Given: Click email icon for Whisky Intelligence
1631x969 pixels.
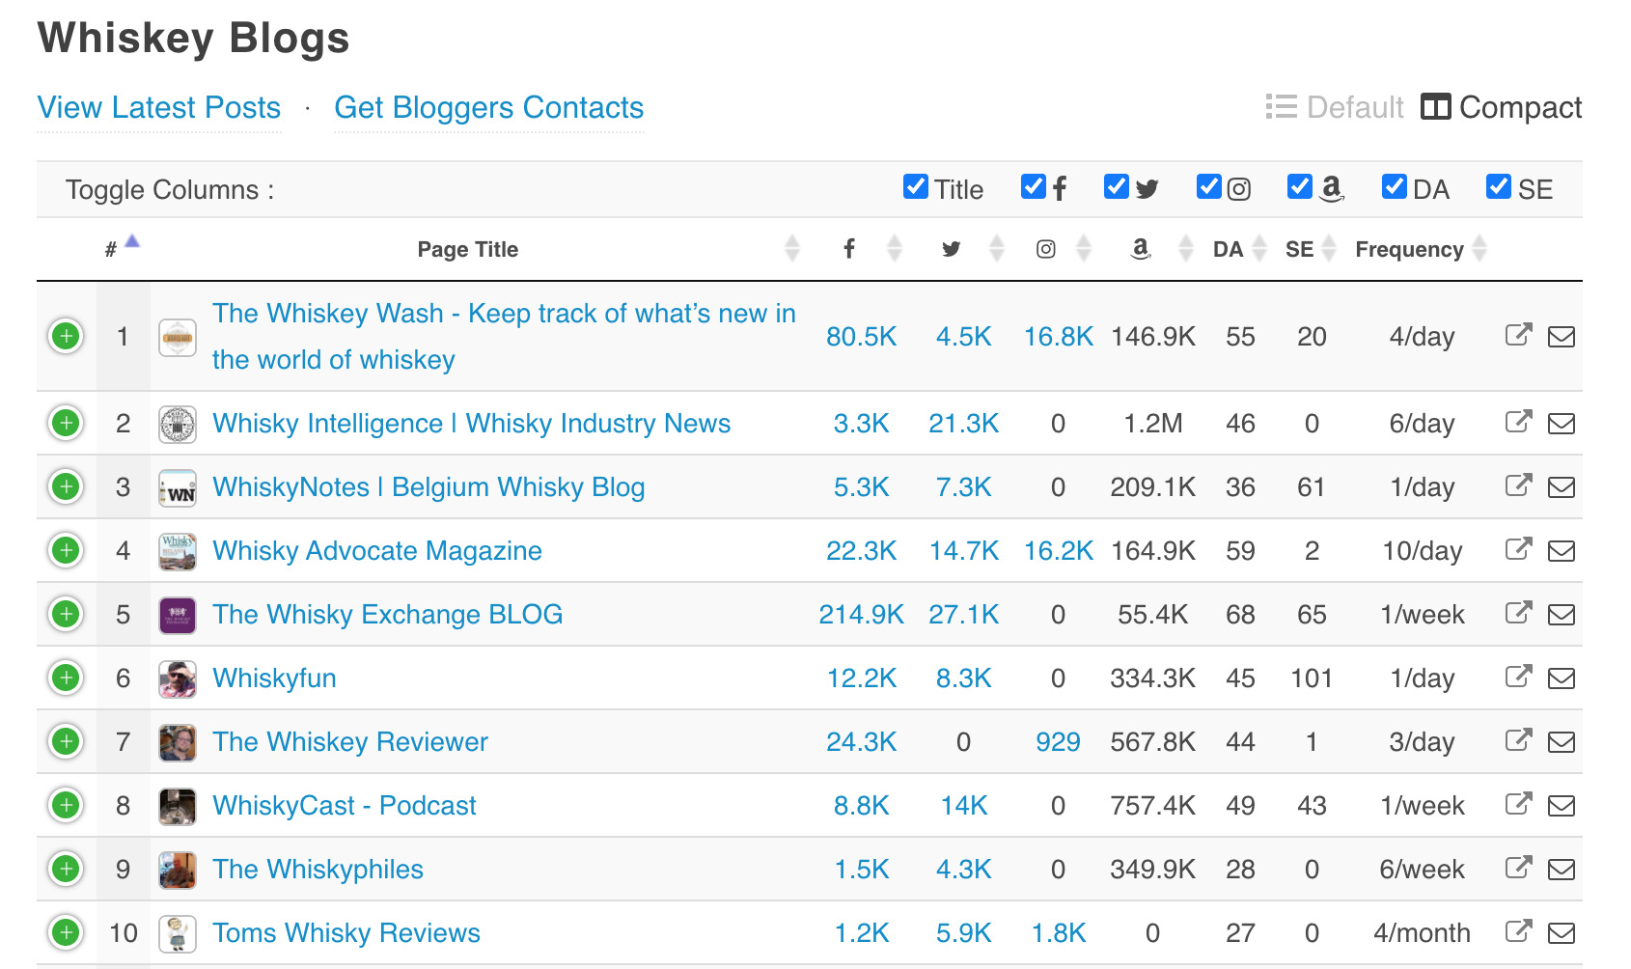Looking at the screenshot, I should pyautogui.click(x=1562, y=424).
